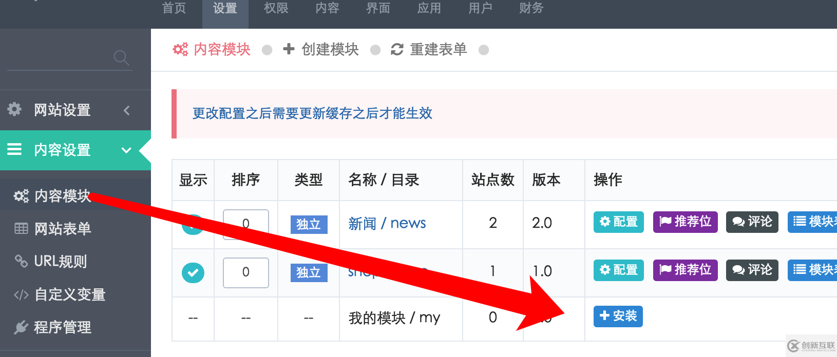
Task: Open the 用户 top menu
Action: [x=480, y=8]
